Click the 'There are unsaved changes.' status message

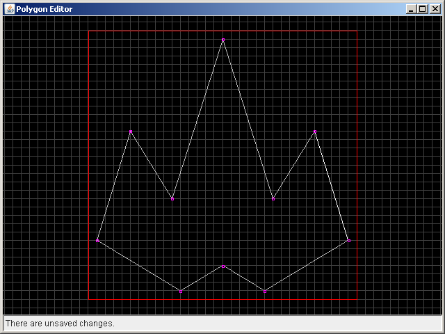60,324
